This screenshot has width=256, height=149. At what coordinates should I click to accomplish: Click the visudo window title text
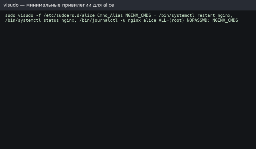tap(58, 5)
